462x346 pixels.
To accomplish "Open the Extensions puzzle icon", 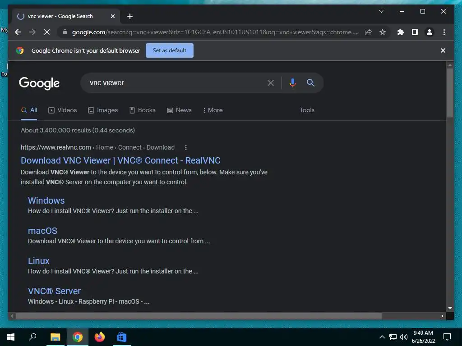I will (x=401, y=32).
